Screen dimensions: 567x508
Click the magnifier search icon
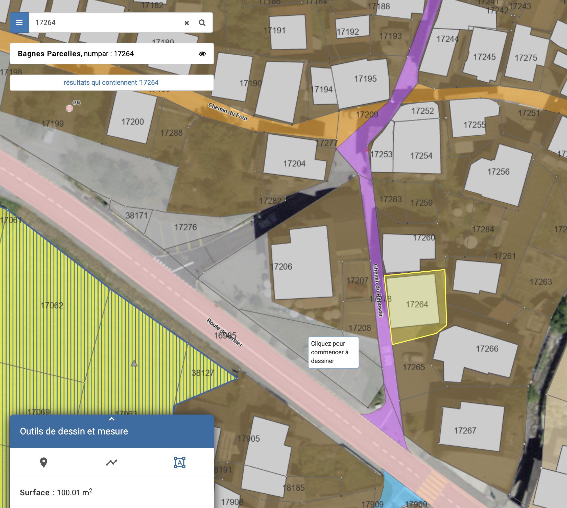[202, 23]
